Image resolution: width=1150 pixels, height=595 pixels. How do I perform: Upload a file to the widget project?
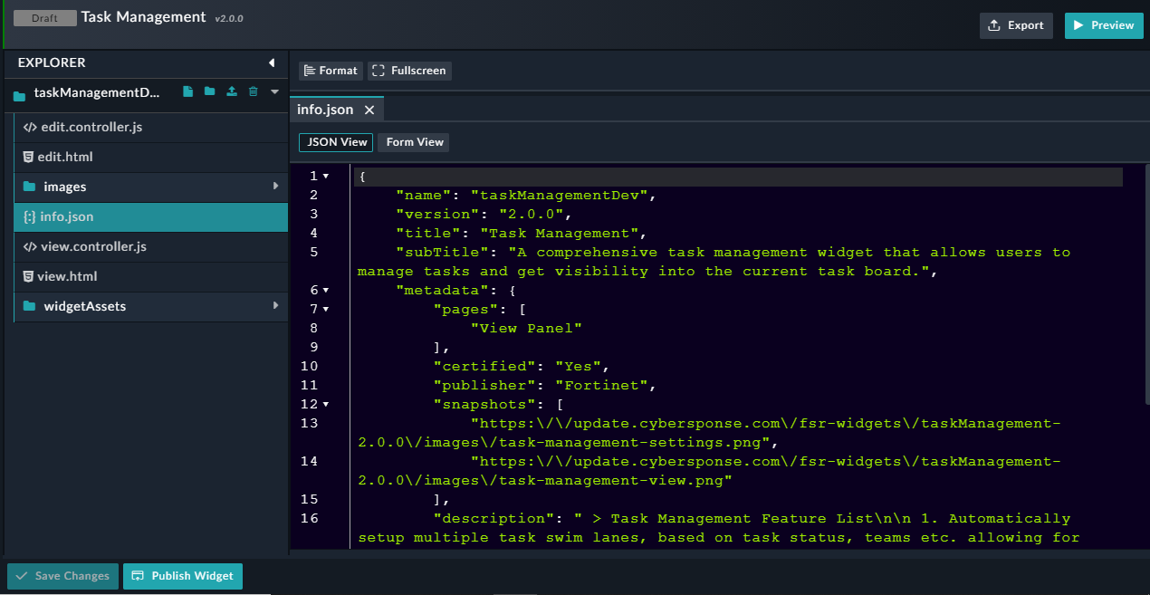231,91
